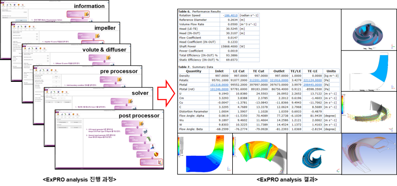Click General report generate button
This screenshot has height=186, width=397.
point(63,127)
